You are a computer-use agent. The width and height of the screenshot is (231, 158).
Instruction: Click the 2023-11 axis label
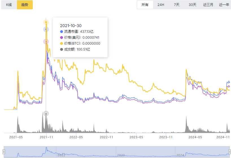click(x=166, y=137)
